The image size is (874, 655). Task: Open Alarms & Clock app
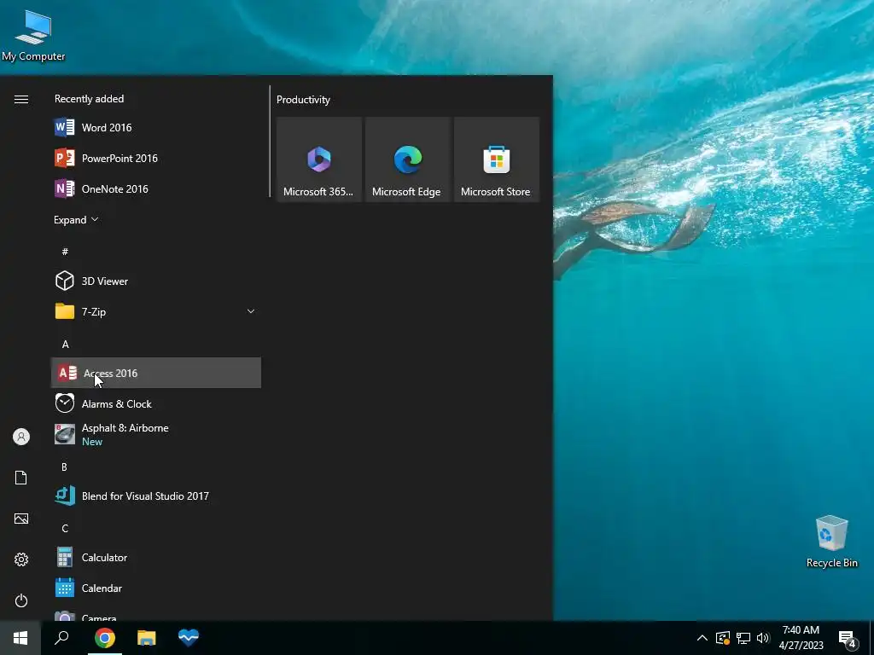point(156,403)
